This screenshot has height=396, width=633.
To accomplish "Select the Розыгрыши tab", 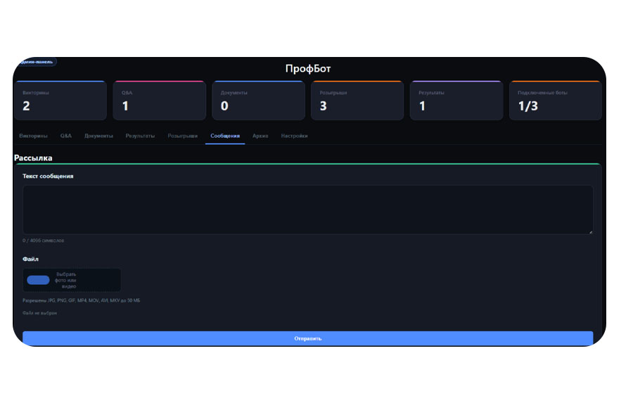I will [182, 136].
